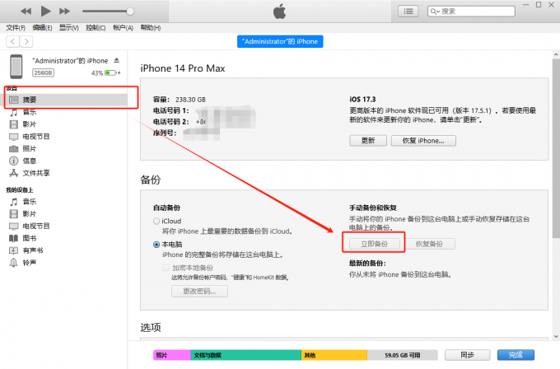Toggle the 加密本地备份 checkbox
The height and width of the screenshot is (369, 560).
(166, 268)
